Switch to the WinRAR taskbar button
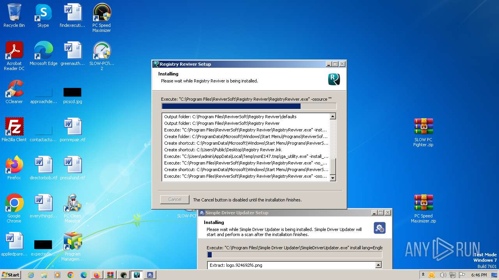 [110, 275]
